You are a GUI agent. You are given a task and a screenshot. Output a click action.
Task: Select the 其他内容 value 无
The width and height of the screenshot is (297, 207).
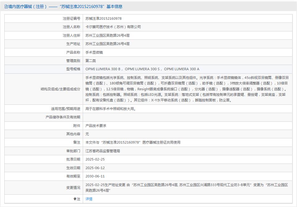(x=87, y=134)
